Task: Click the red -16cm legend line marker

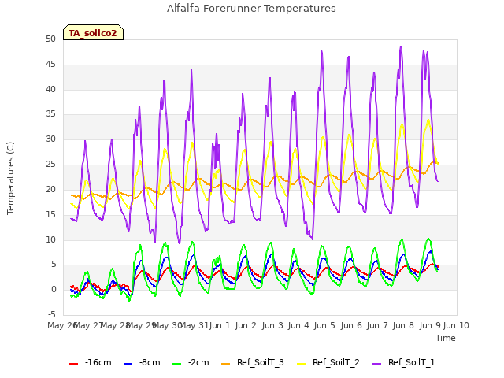Action: tap(73, 364)
